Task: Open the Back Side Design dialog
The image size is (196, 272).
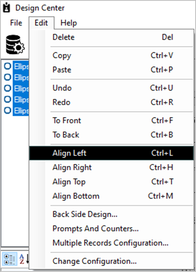Action: tap(85, 214)
